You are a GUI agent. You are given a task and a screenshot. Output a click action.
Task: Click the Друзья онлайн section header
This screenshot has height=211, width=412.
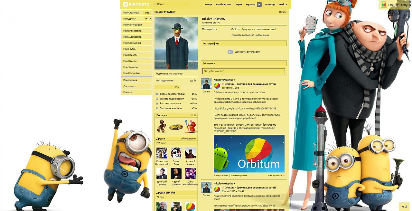(x=176, y=193)
